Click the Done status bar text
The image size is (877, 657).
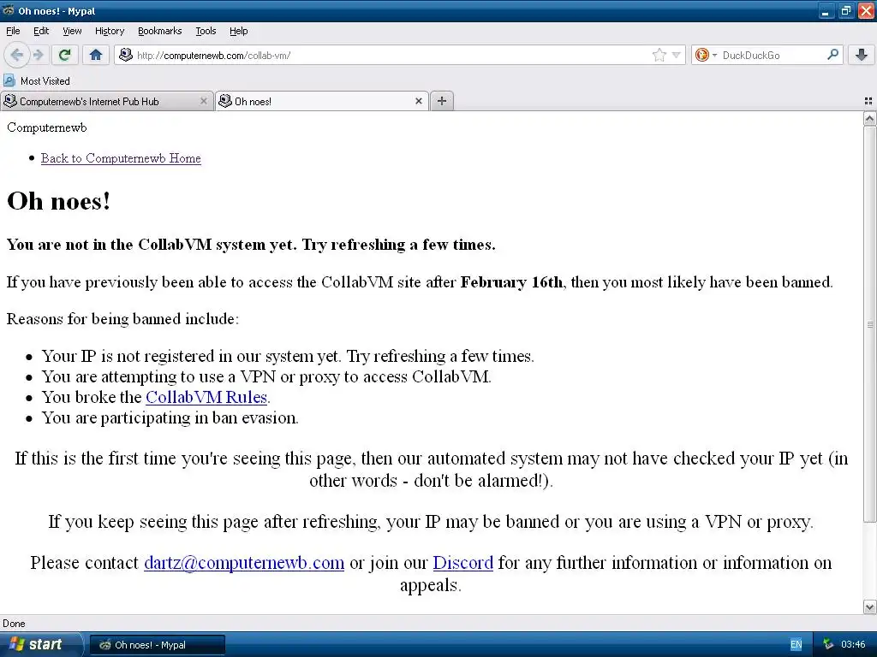14,624
